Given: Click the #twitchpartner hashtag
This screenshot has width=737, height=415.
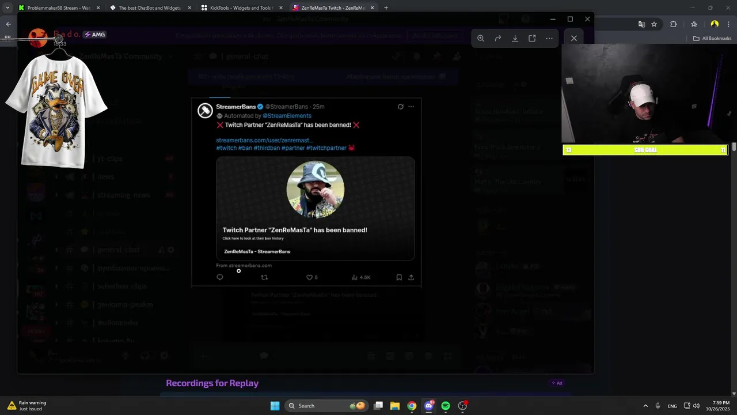Looking at the screenshot, I should click(326, 148).
